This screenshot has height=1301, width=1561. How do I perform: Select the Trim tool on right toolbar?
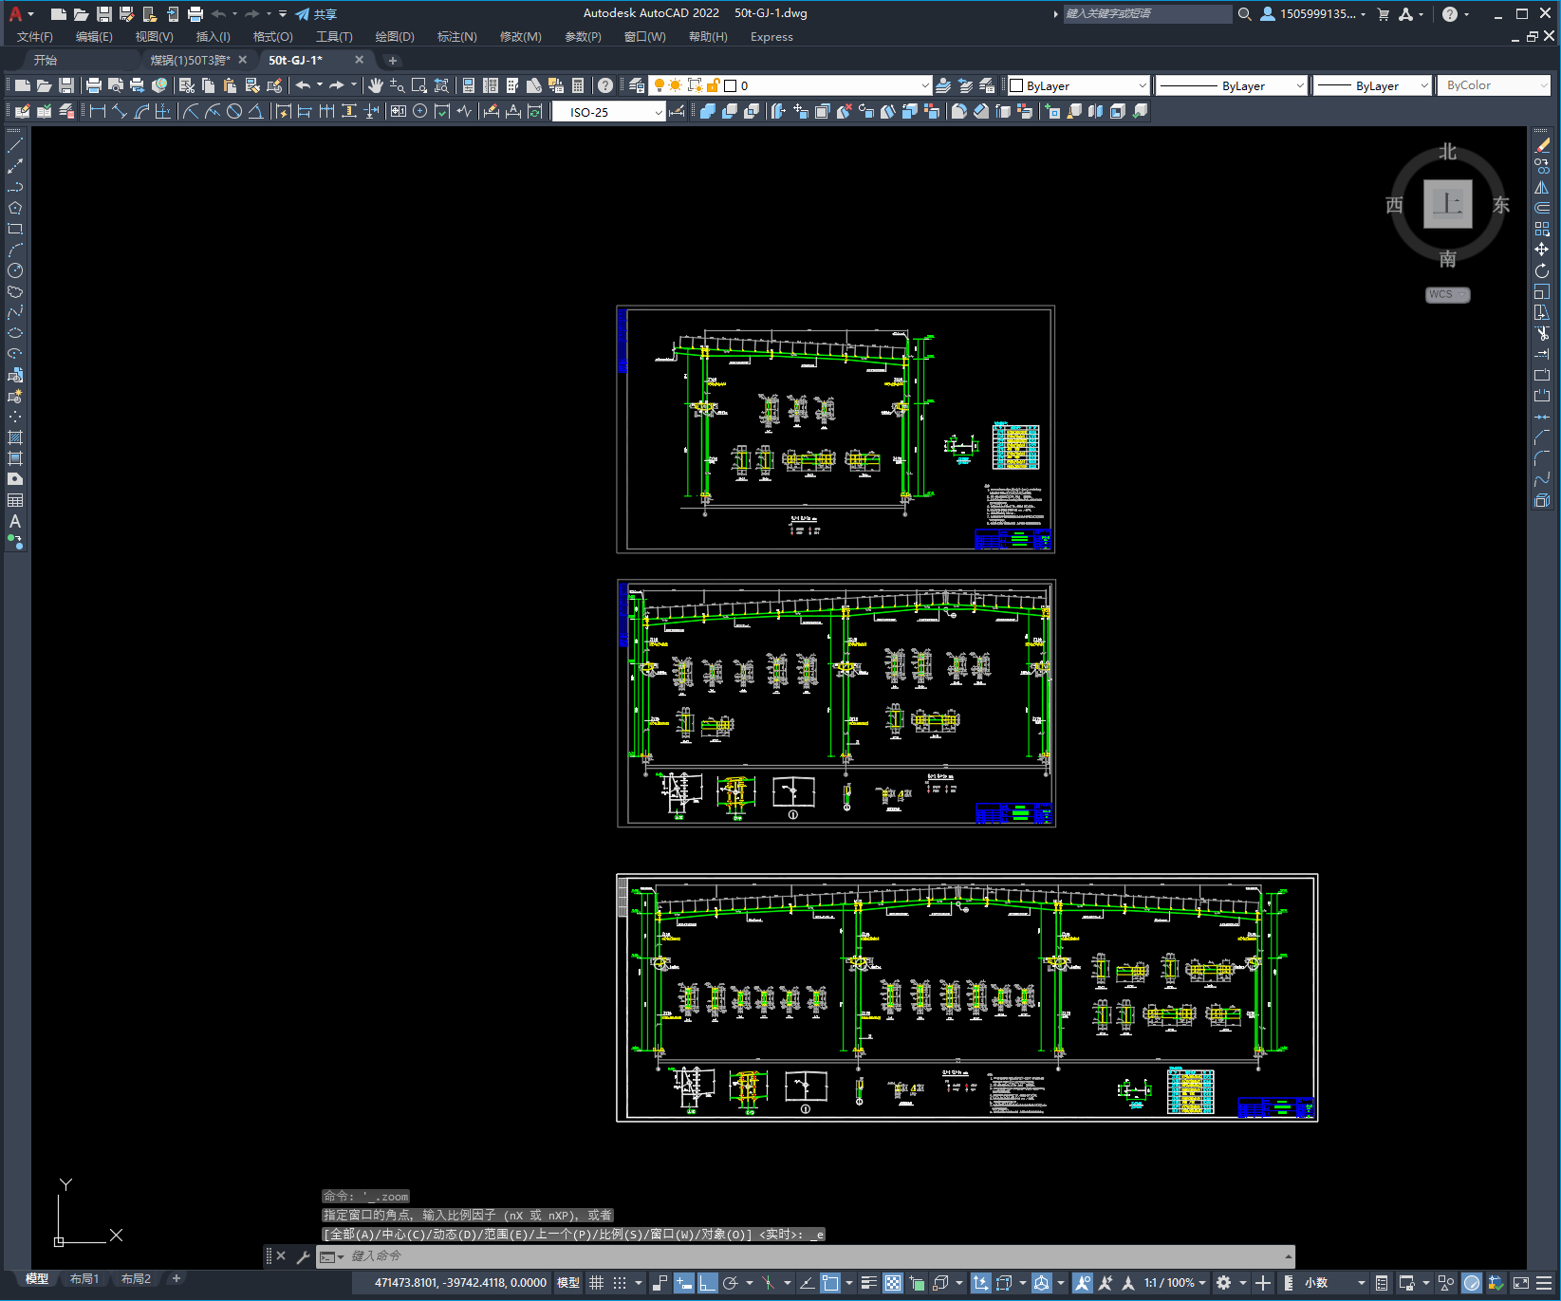coord(1542,333)
